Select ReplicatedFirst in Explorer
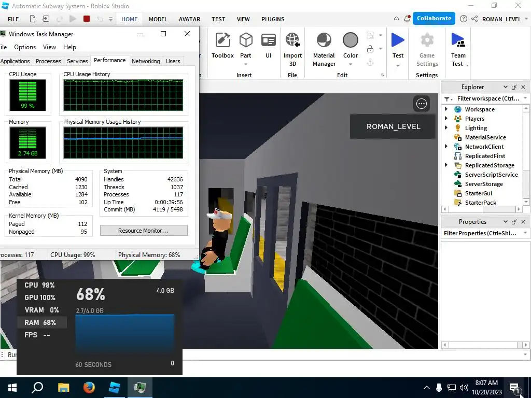 pyautogui.click(x=485, y=155)
